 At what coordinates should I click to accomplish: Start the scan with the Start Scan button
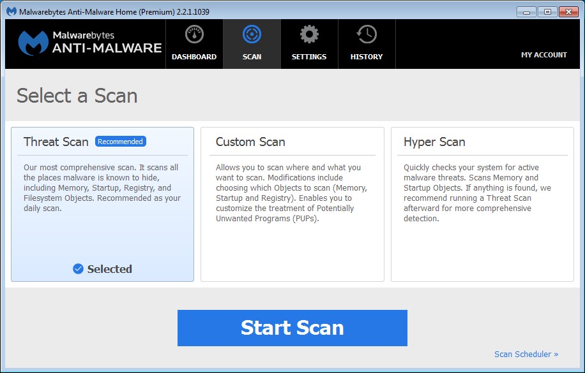(x=292, y=328)
